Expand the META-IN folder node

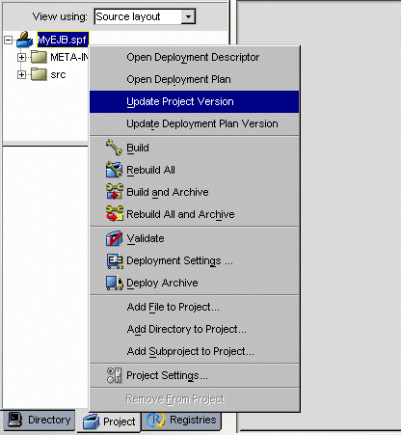(x=21, y=58)
